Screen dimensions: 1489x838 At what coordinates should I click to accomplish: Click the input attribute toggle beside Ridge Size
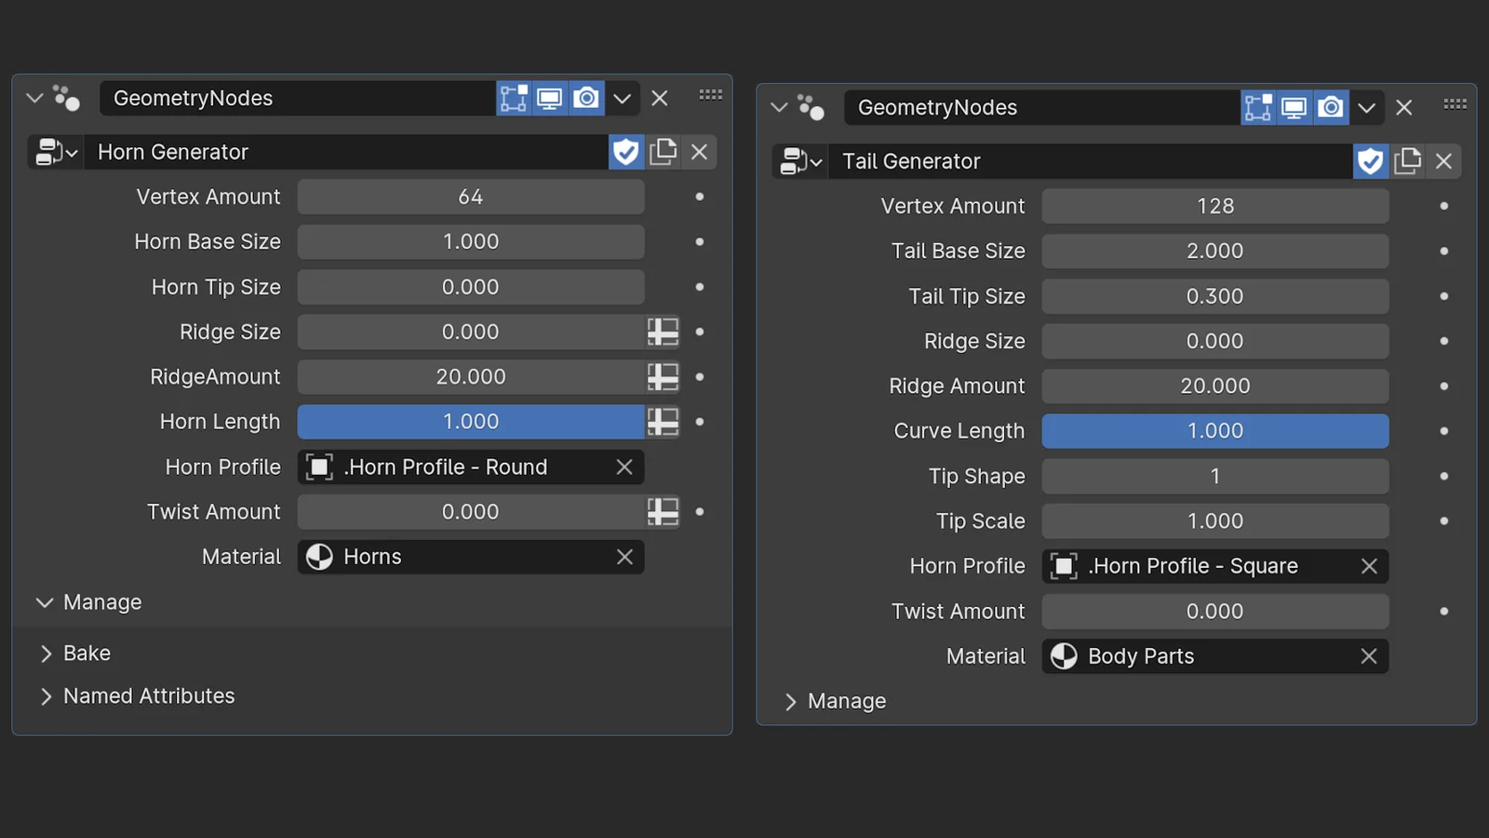[663, 331]
